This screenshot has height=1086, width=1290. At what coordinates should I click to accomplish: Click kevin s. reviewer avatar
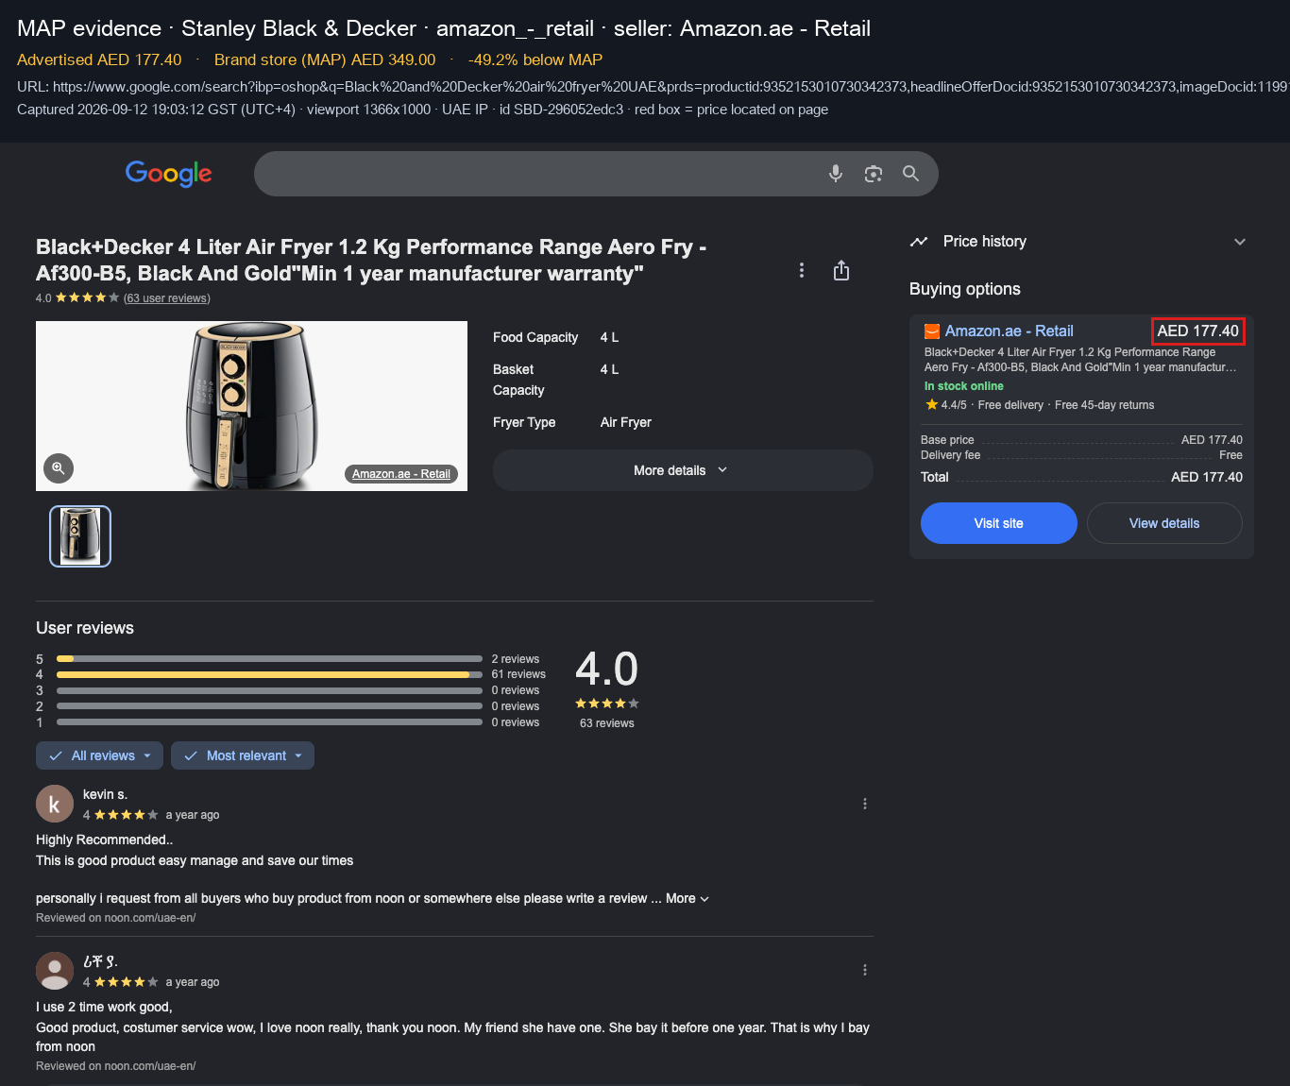(55, 804)
